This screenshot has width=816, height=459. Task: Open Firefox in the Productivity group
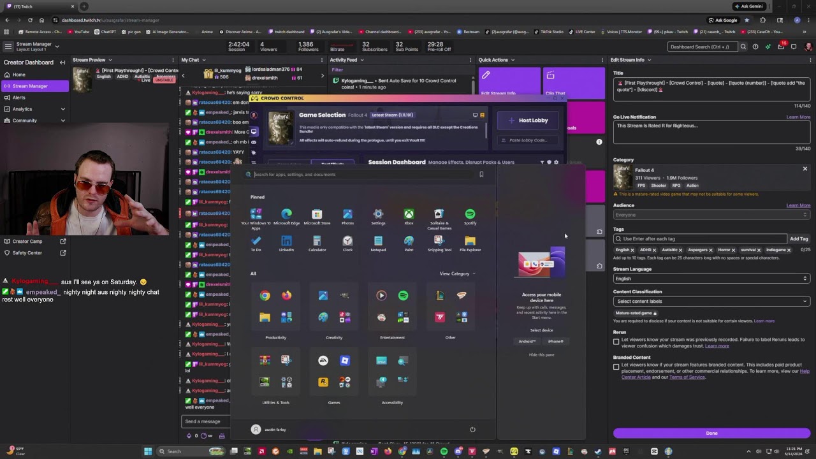click(x=286, y=295)
